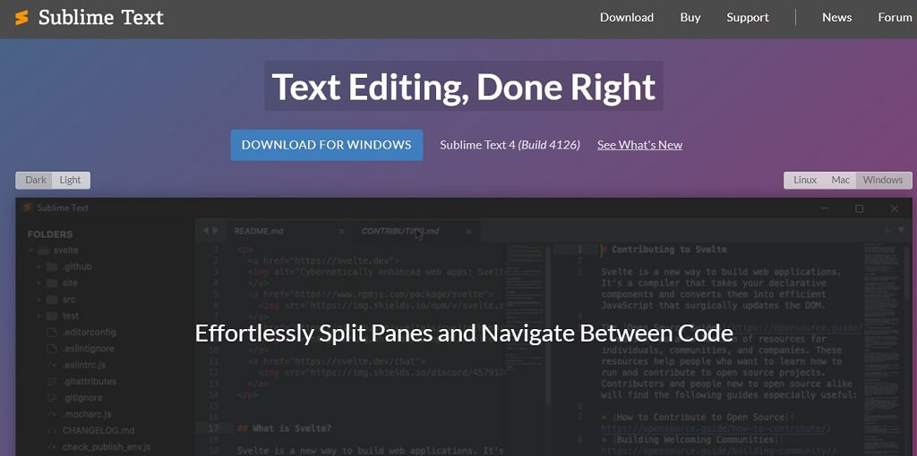Image resolution: width=917 pixels, height=456 pixels.
Task: Open check_publish_env.js in the sidebar
Action: pyautogui.click(x=107, y=447)
